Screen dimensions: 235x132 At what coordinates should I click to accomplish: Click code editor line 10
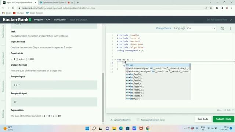tap(176, 63)
